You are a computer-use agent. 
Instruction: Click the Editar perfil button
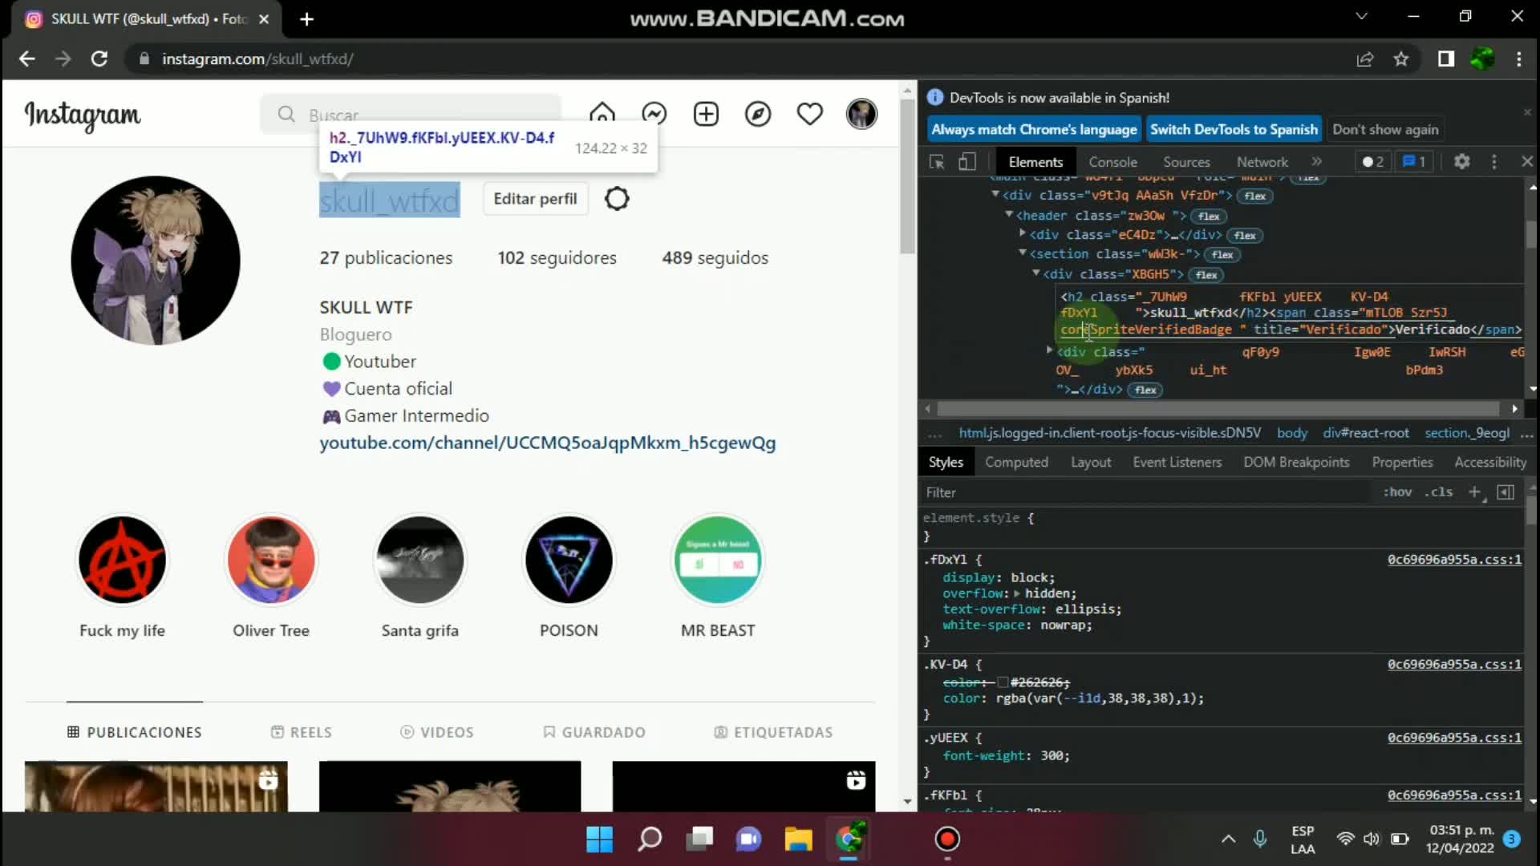click(535, 199)
